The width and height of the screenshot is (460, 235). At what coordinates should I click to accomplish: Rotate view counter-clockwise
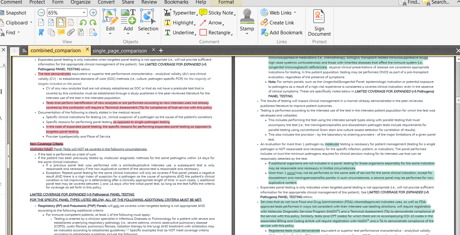click(83, 22)
